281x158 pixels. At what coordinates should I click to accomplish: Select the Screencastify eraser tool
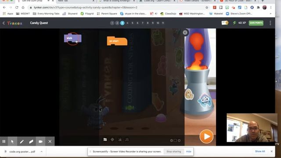[x=31, y=141]
